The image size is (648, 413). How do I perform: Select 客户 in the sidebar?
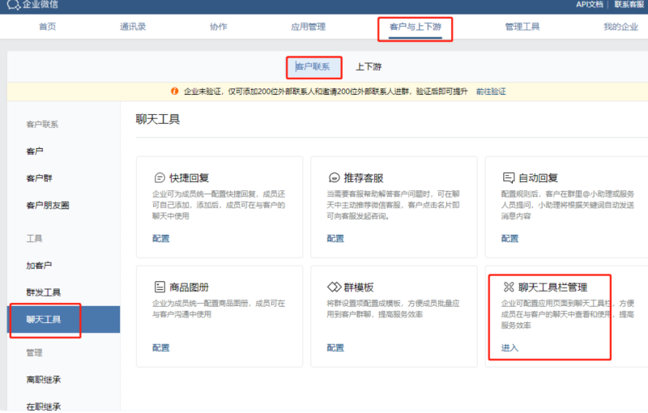(35, 151)
